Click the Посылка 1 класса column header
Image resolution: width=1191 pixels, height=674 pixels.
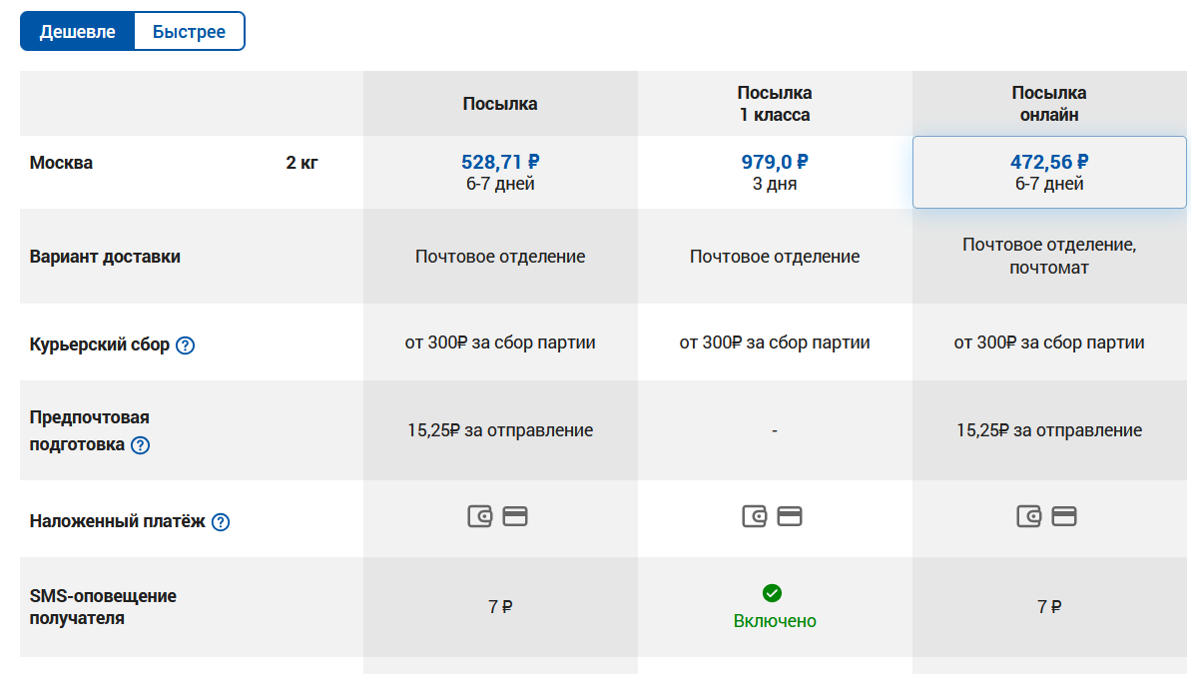(775, 104)
